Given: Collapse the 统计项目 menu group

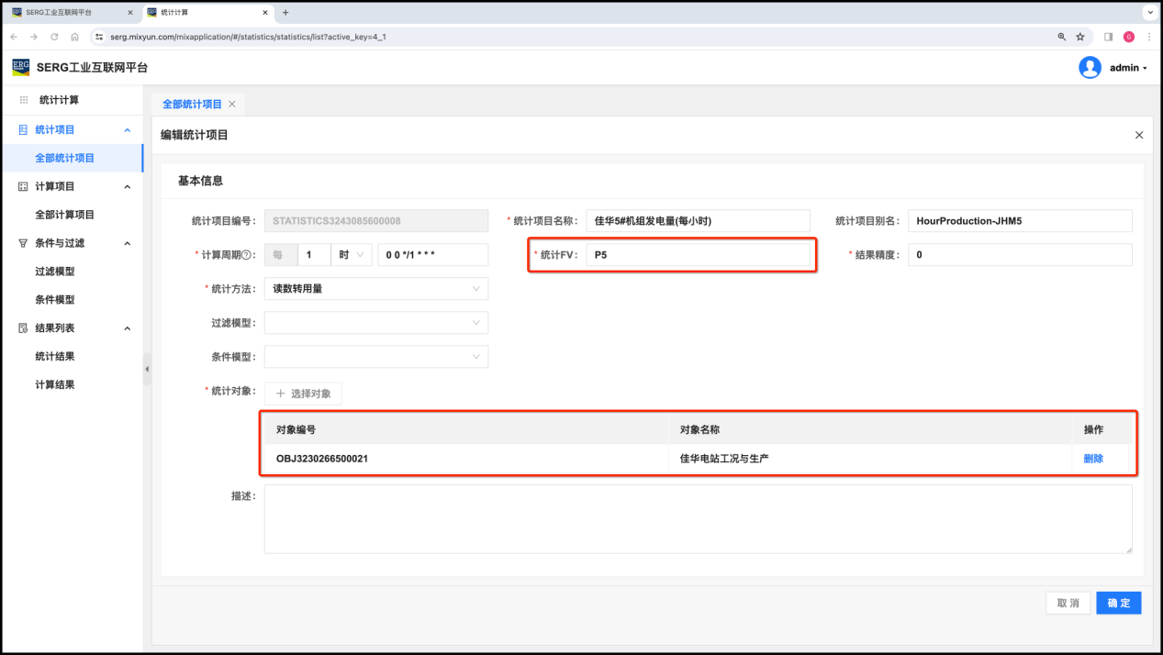Looking at the screenshot, I should pos(127,130).
